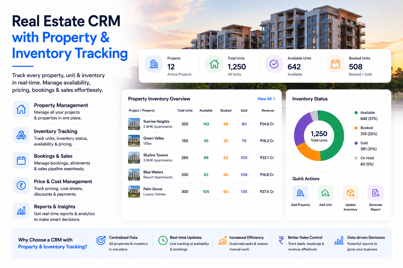Screen dimensions: 403x268
Task: Click the 1,250 Total Units donut center
Action: (x=319, y=136)
